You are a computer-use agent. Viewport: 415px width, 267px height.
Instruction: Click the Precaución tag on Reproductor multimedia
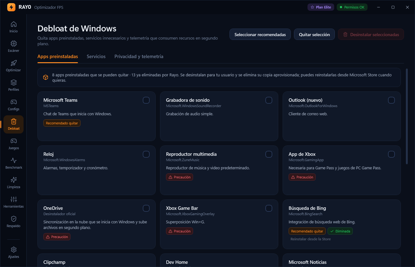[180, 177]
